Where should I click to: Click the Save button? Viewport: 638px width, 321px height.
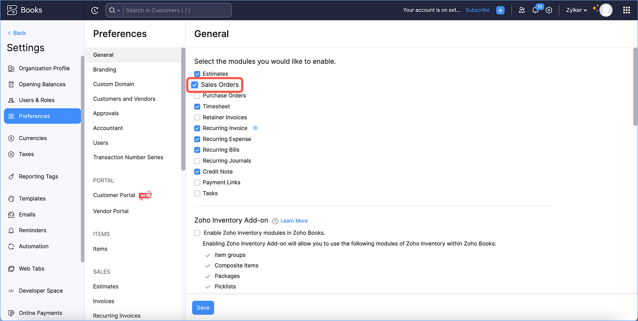click(x=203, y=308)
